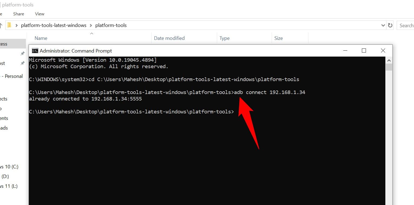This screenshot has width=414, height=205.
Task: Click the Command Prompt icon in the title bar
Action: 34,51
